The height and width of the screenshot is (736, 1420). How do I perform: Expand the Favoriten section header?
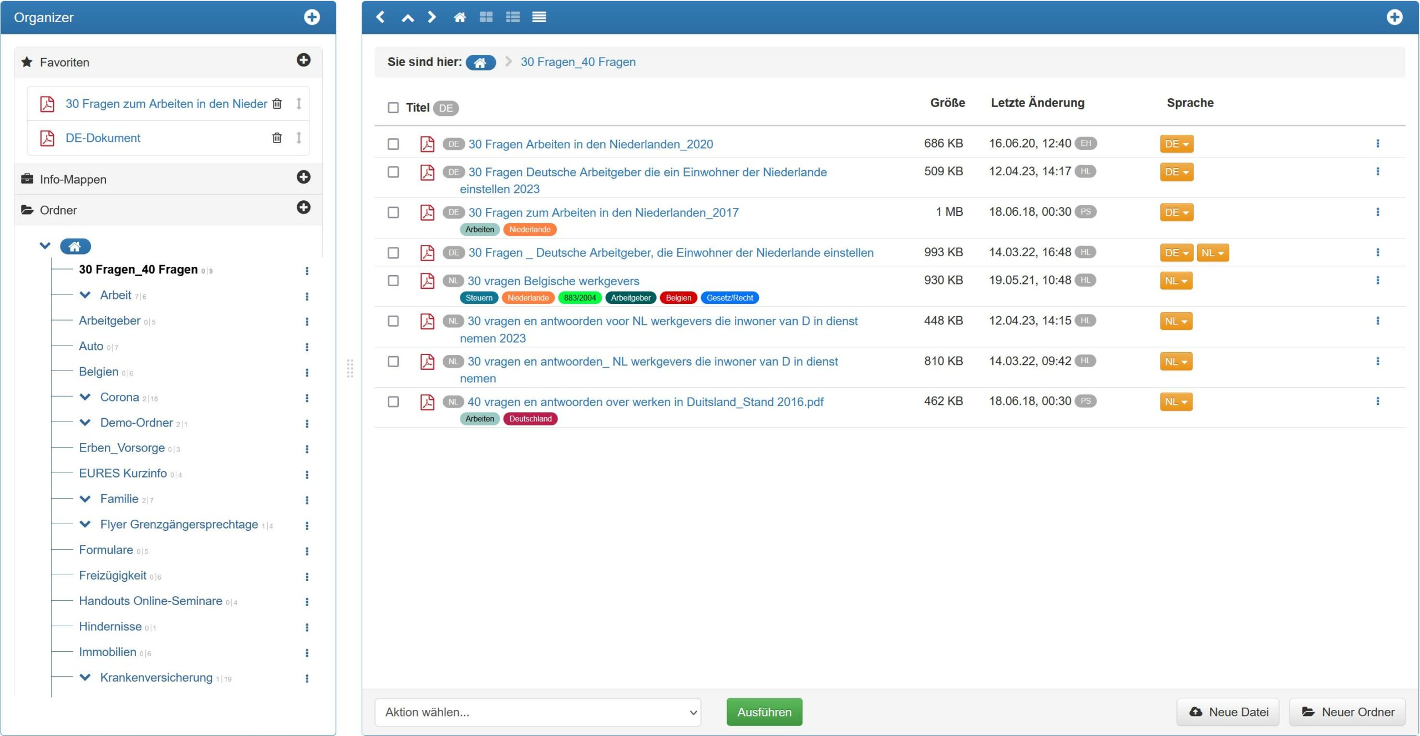point(64,62)
